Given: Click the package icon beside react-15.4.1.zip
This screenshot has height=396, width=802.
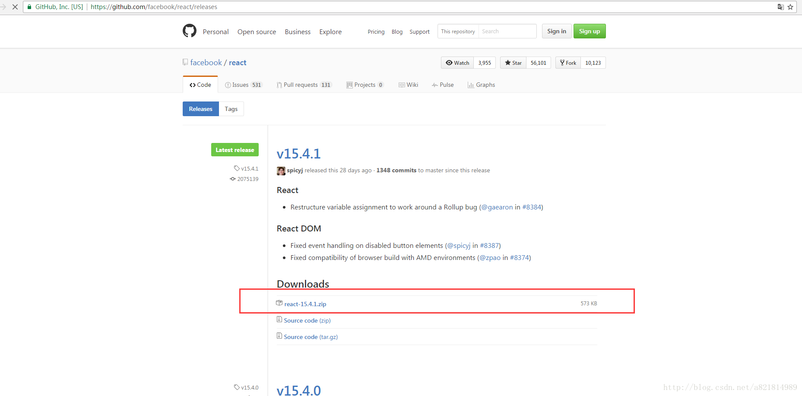Looking at the screenshot, I should (x=279, y=303).
